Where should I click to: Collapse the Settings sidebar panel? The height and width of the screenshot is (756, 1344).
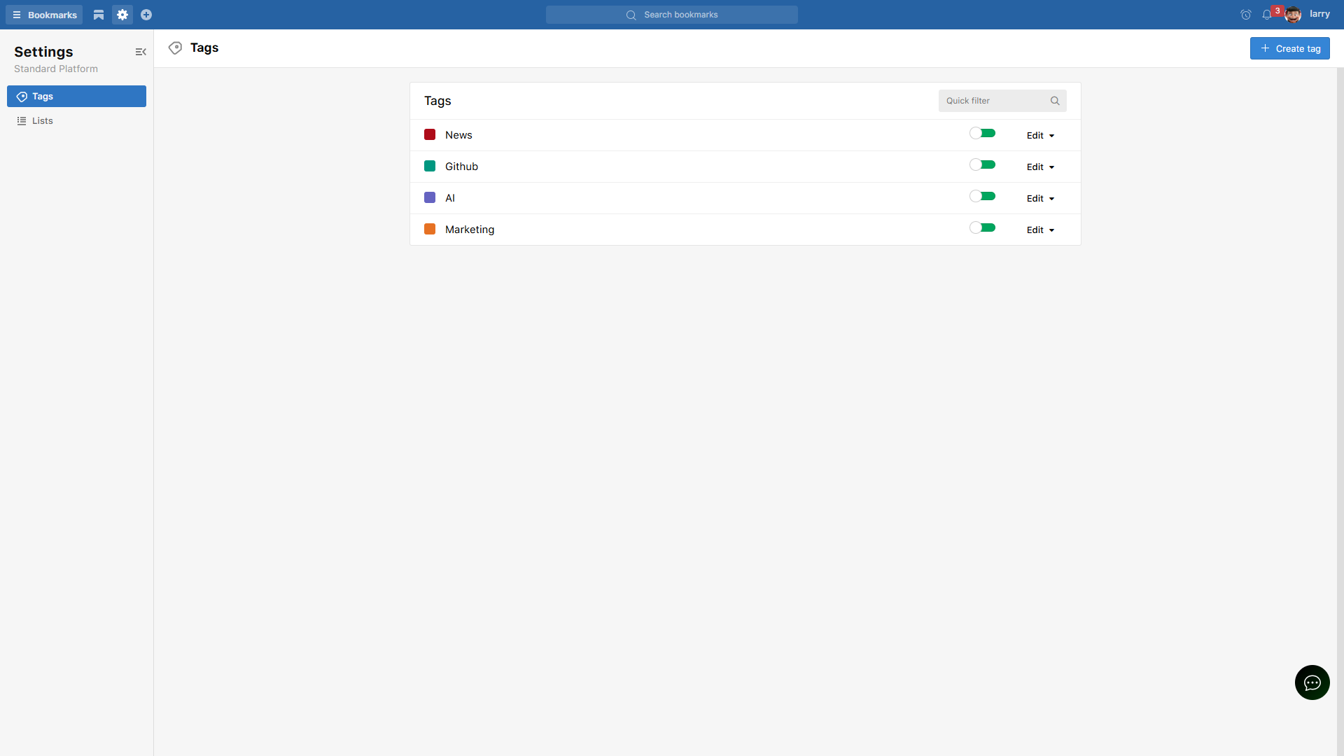coord(141,52)
